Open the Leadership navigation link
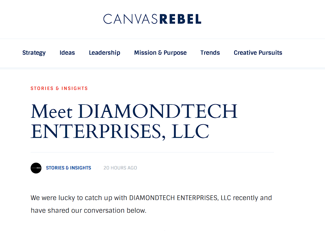The width and height of the screenshot is (325, 231). tap(105, 53)
